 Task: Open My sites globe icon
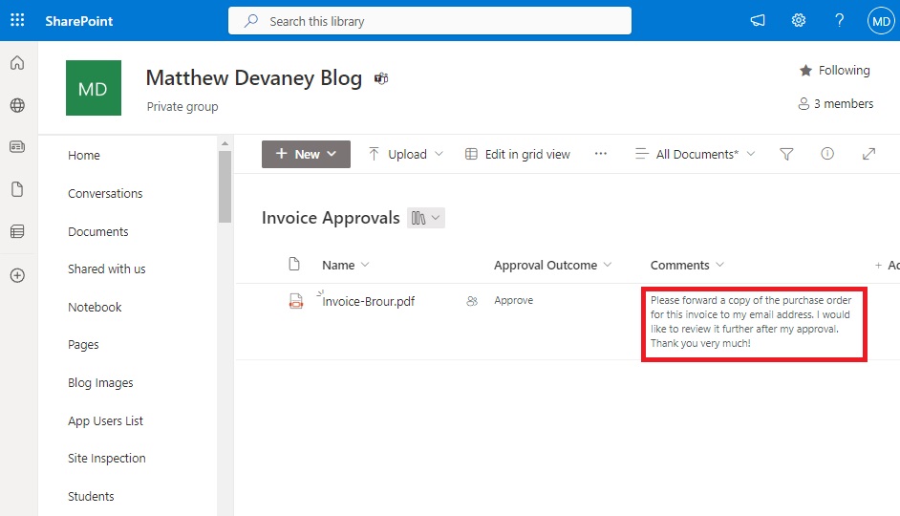[x=17, y=105]
